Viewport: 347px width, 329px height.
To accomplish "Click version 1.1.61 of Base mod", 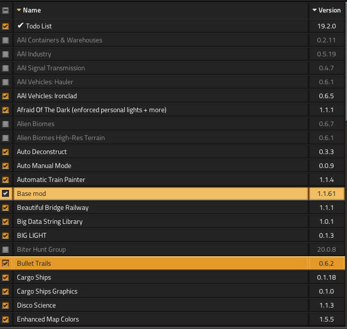I will pyautogui.click(x=327, y=193).
